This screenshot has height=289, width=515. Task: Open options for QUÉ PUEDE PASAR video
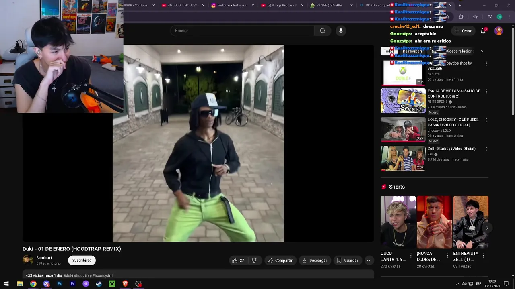486,120
